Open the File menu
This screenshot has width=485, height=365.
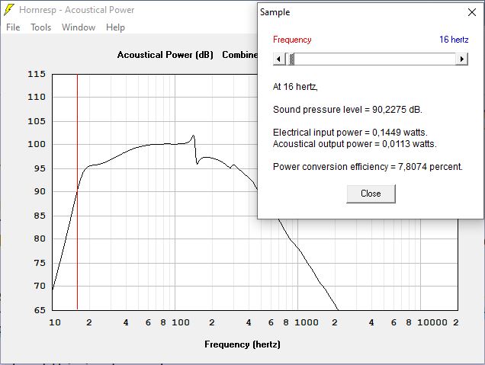(x=13, y=27)
